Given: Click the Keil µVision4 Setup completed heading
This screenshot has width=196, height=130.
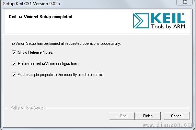Looking at the screenshot, I should coord(41,17).
